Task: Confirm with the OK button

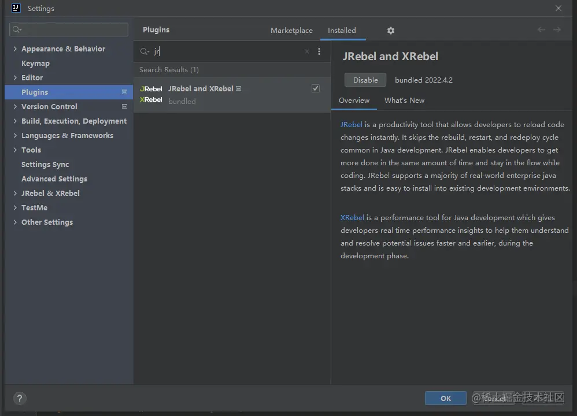Action: [446, 398]
